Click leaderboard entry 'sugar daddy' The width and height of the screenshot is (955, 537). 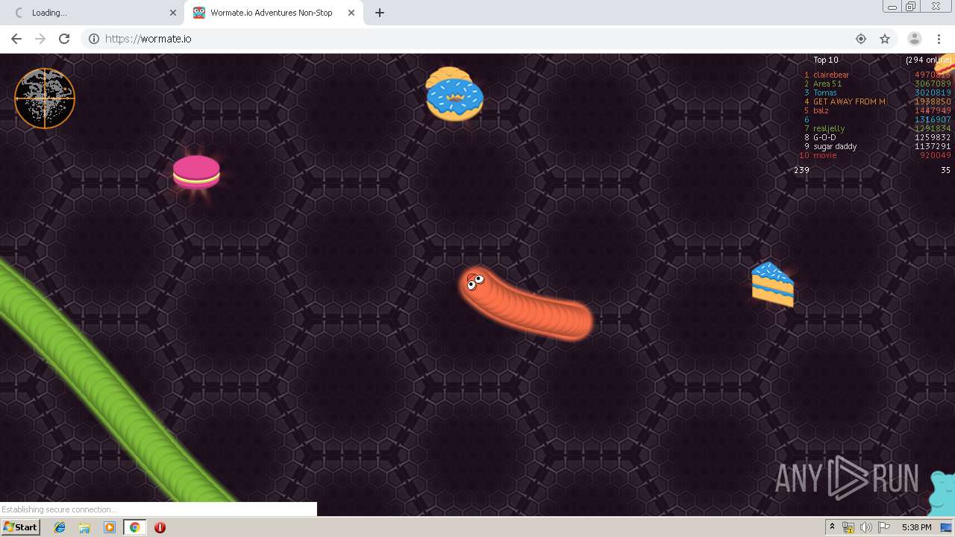coord(835,146)
